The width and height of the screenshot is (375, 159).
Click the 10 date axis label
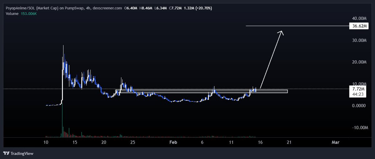[x=46, y=142]
